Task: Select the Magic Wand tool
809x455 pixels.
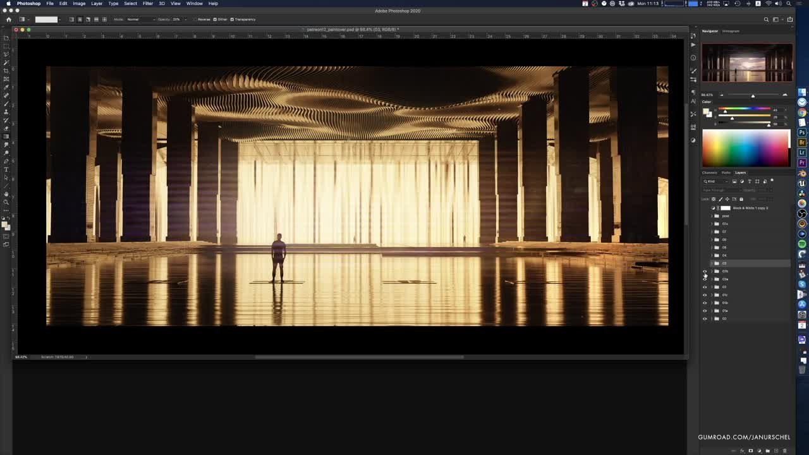Action: point(6,63)
